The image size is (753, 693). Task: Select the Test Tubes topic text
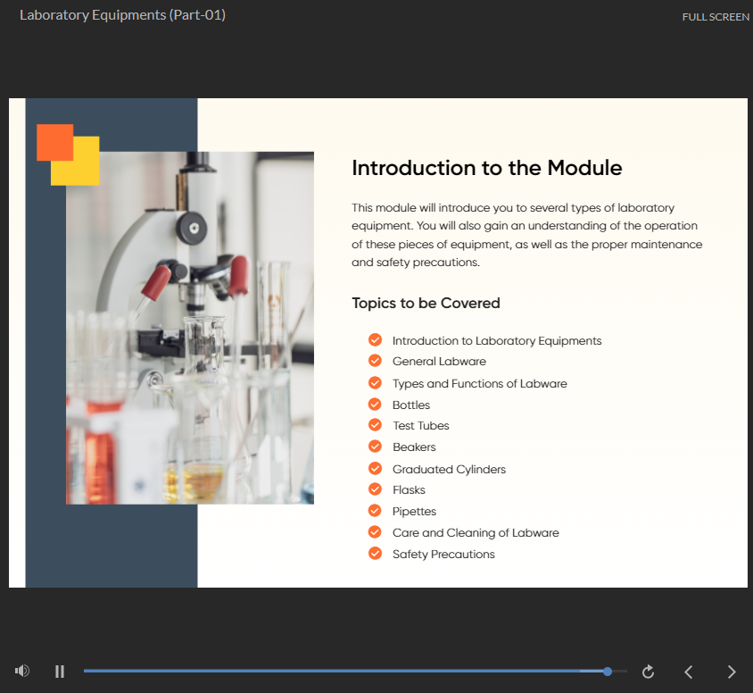[x=421, y=426]
